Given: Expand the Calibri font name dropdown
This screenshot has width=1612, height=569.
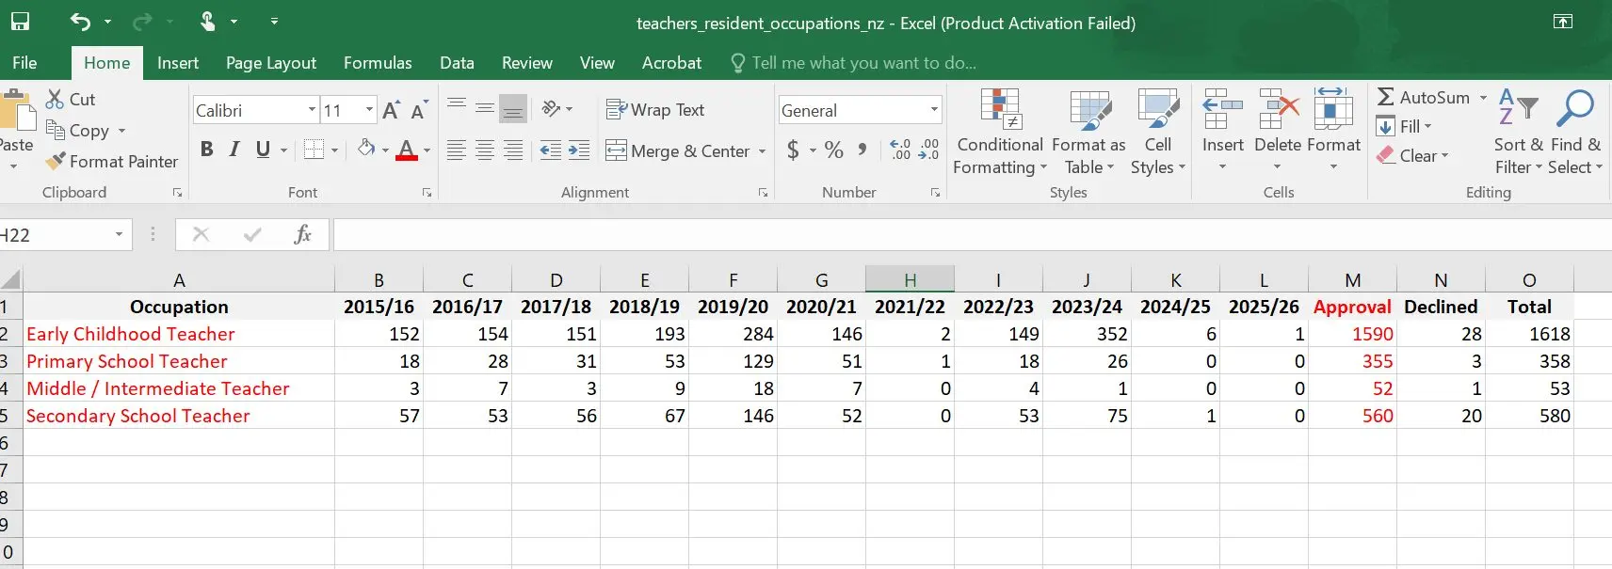Looking at the screenshot, I should point(312,110).
